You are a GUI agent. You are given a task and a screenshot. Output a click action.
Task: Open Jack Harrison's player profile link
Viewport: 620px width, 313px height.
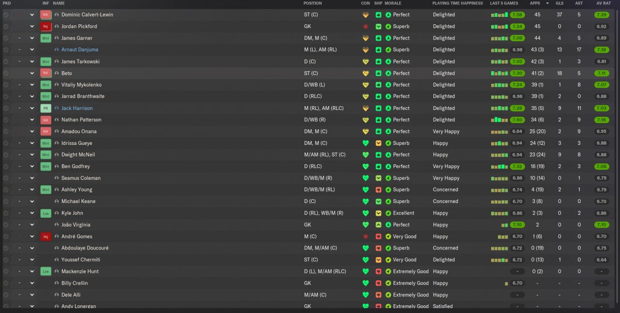77,108
